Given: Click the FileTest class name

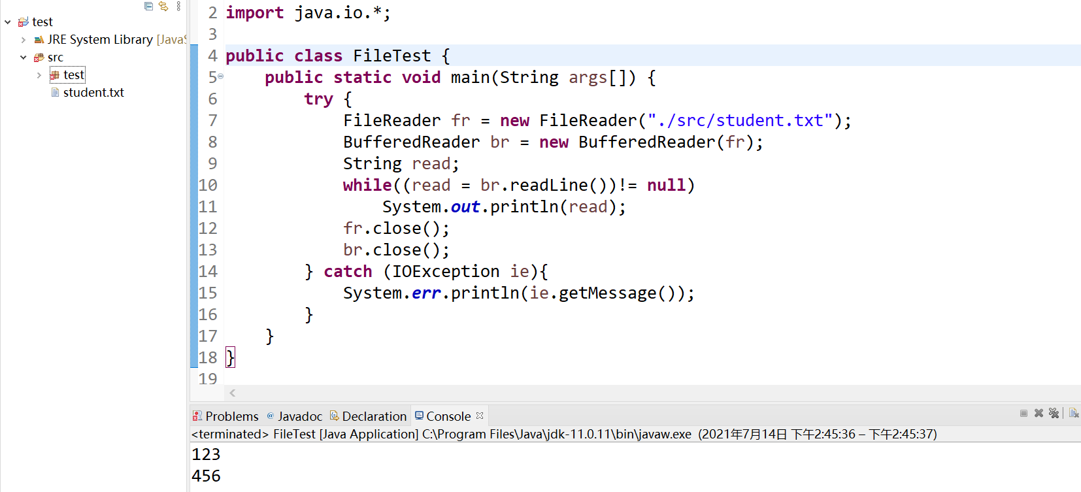Looking at the screenshot, I should 391,56.
